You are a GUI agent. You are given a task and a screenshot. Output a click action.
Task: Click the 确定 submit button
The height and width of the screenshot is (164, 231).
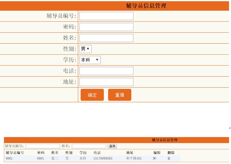pos(92,95)
